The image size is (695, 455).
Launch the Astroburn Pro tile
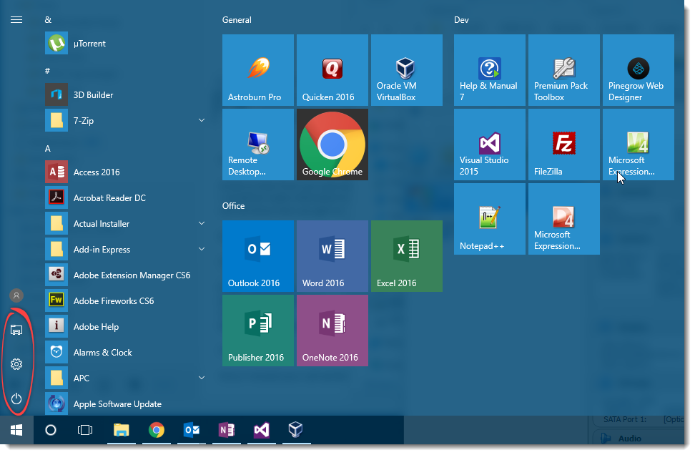tap(257, 69)
